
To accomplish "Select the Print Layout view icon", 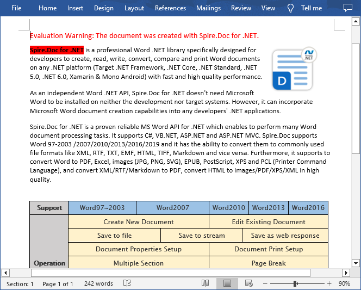I will coord(227,283).
